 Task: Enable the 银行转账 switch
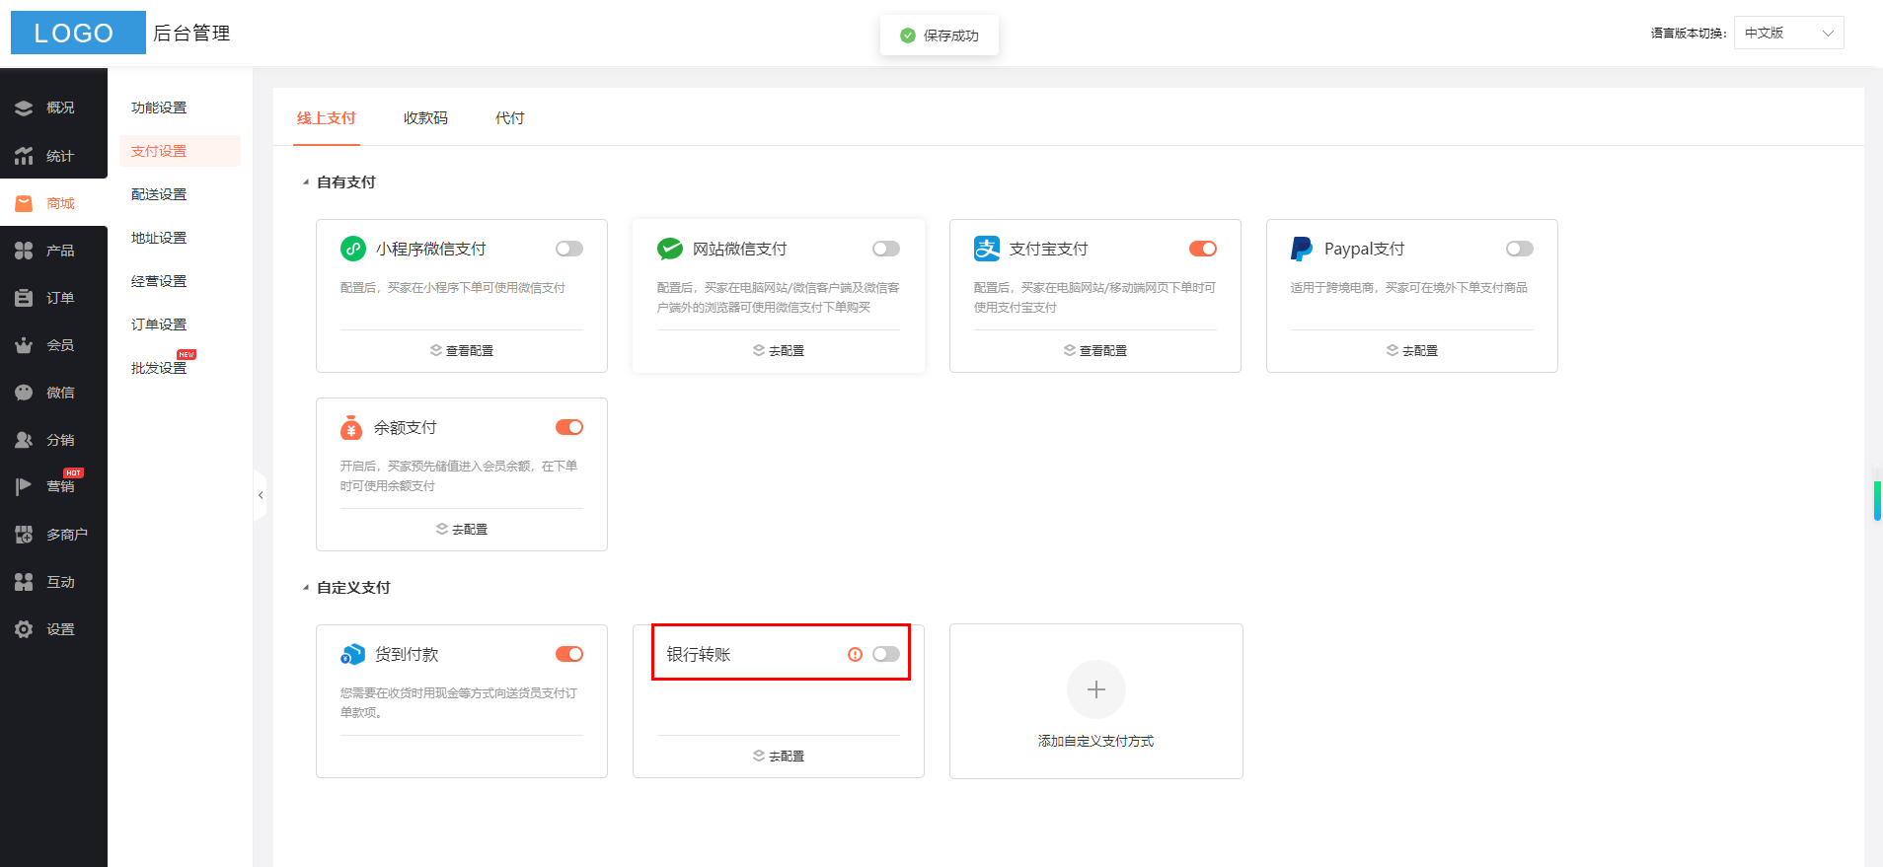click(886, 654)
